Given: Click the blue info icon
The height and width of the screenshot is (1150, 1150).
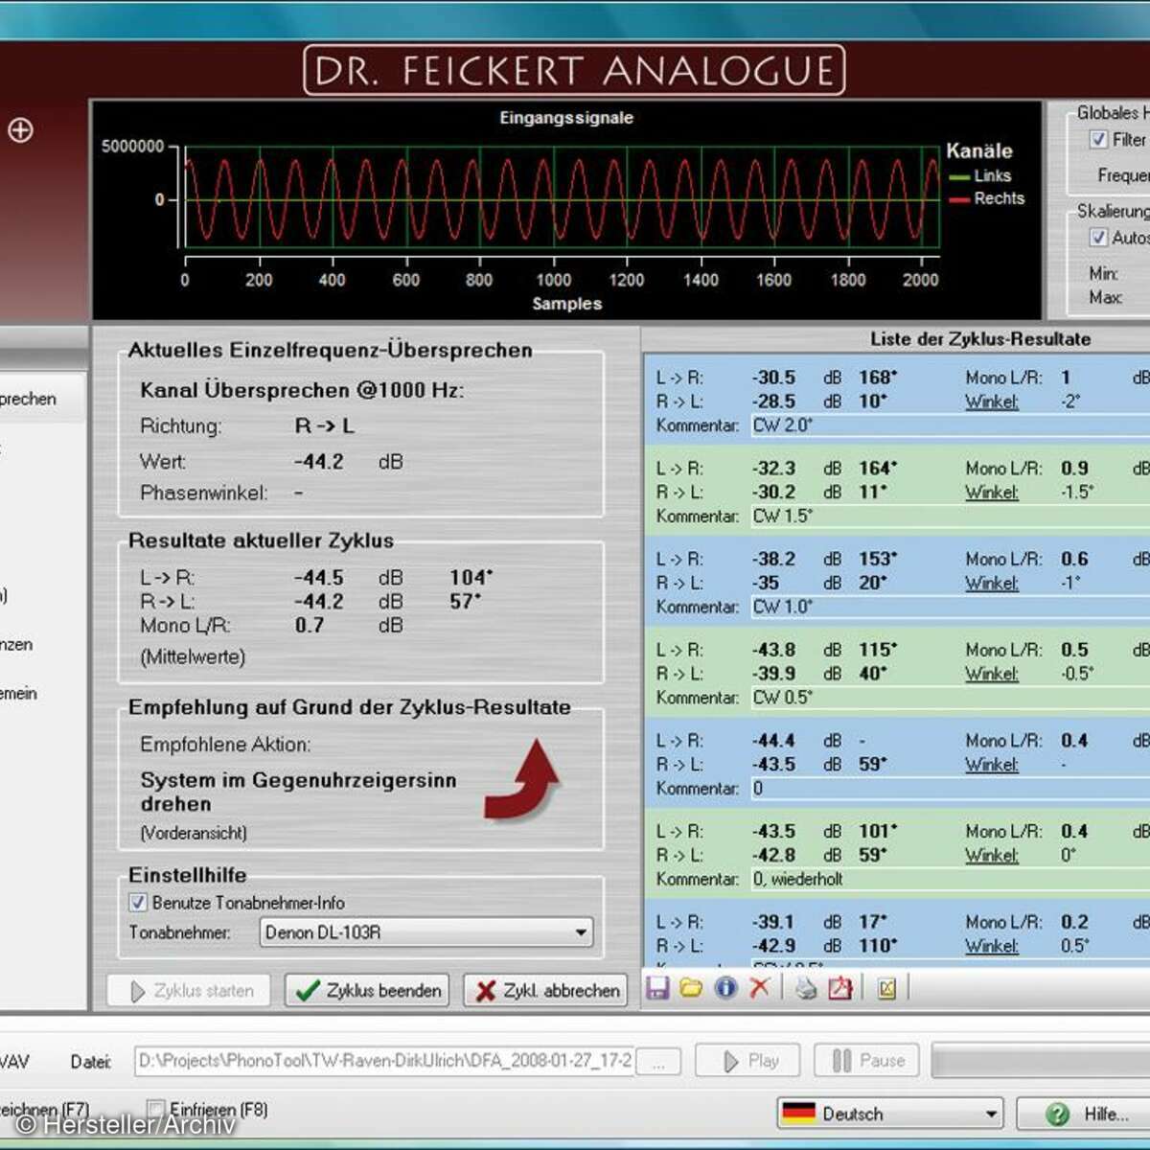Looking at the screenshot, I should coord(725,988).
